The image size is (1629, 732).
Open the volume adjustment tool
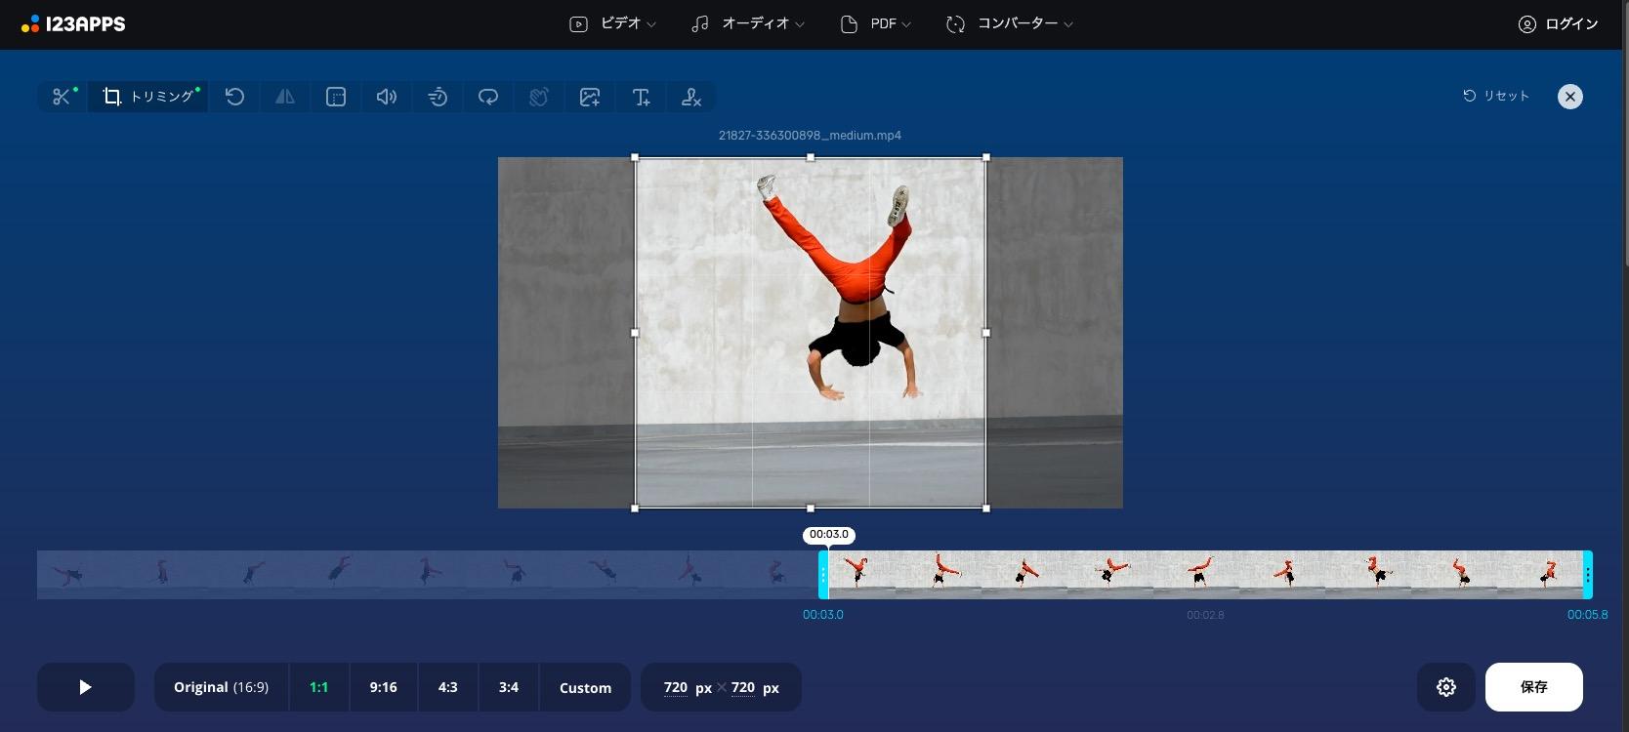387,97
